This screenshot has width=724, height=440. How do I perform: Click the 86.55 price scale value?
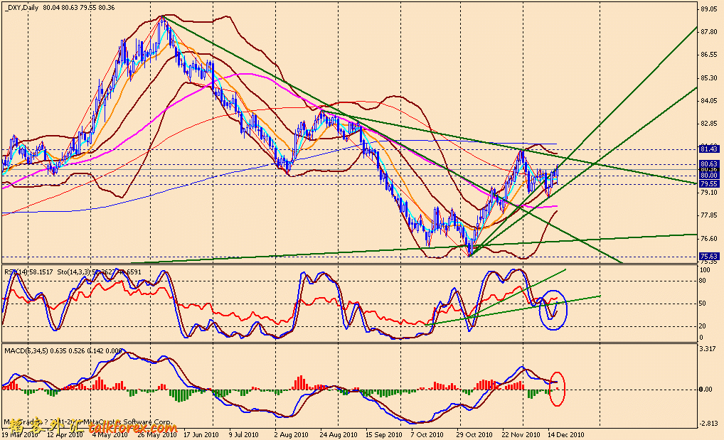coord(708,55)
